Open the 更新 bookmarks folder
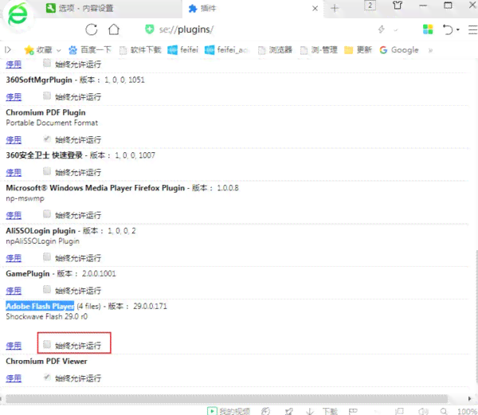478x415 pixels. (358, 50)
